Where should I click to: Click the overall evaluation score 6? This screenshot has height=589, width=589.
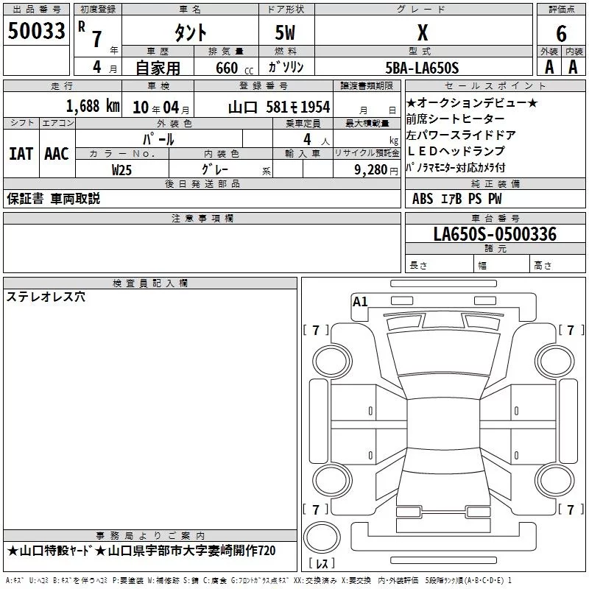click(561, 32)
